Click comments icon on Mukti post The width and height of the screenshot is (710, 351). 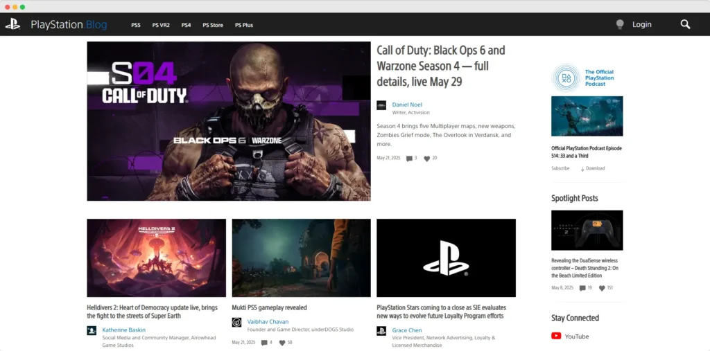coord(264,343)
